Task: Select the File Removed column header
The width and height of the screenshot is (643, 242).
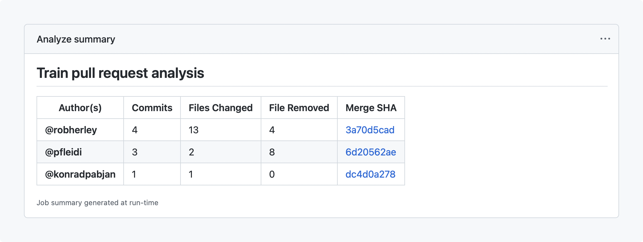Action: (299, 108)
